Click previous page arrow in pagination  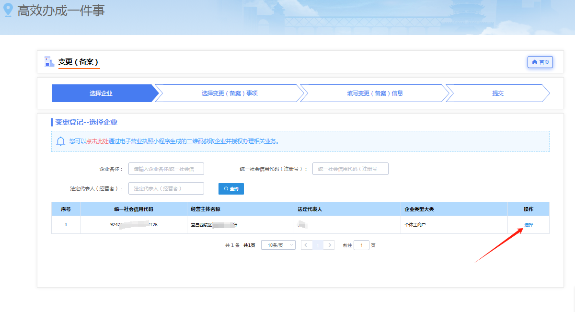(x=306, y=245)
